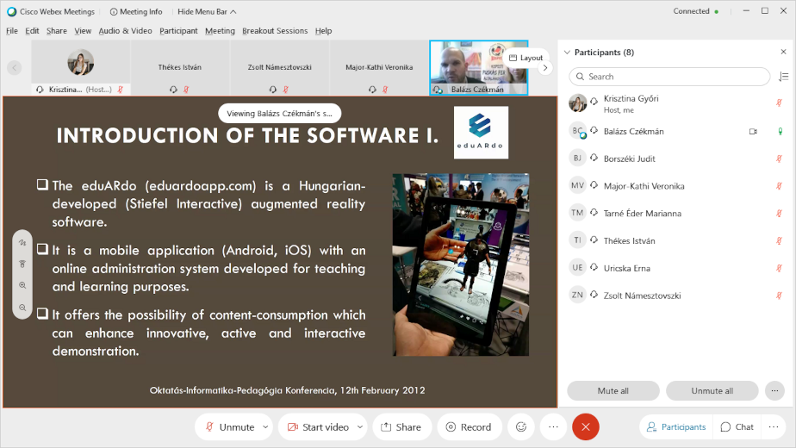The width and height of the screenshot is (796, 448).
Task: Select Krisztina host video thumbnail
Action: [x=81, y=68]
